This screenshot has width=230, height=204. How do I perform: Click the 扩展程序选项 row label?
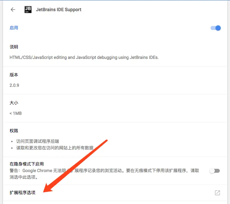[22, 192]
